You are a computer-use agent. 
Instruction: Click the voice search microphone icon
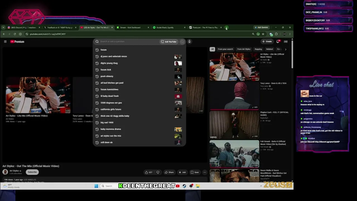189,42
